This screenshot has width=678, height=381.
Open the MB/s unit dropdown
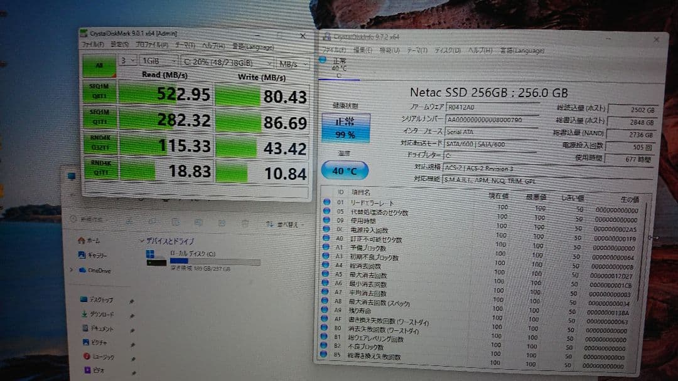coord(293,62)
